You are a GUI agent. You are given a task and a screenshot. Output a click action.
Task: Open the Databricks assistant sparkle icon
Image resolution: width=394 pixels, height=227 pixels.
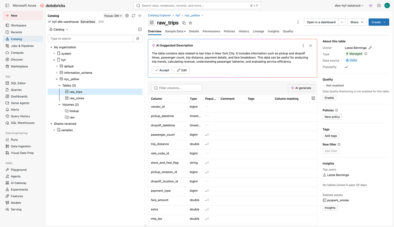[371, 5]
